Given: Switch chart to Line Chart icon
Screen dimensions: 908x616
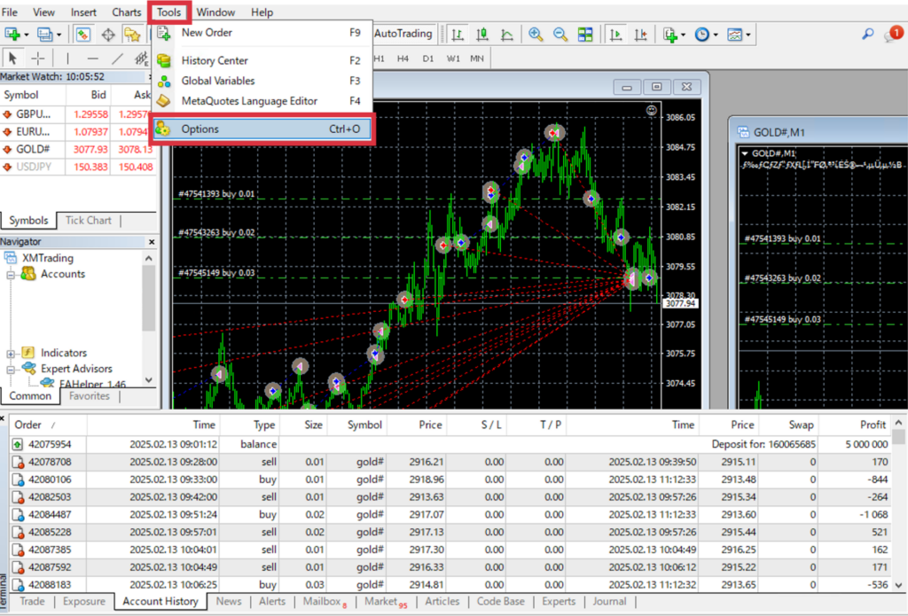Looking at the screenshot, I should click(506, 35).
